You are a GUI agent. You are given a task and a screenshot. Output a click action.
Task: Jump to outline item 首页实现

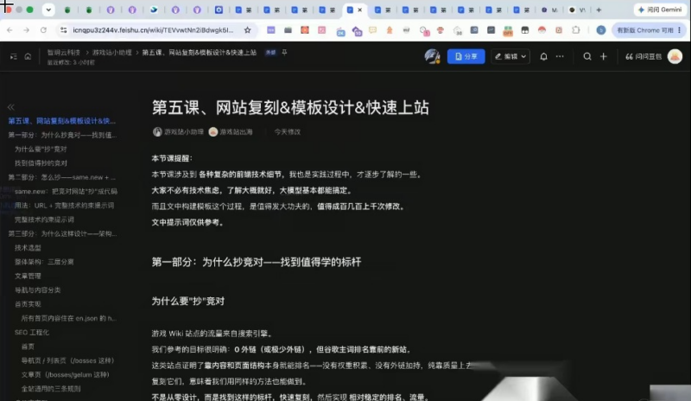[28, 304]
